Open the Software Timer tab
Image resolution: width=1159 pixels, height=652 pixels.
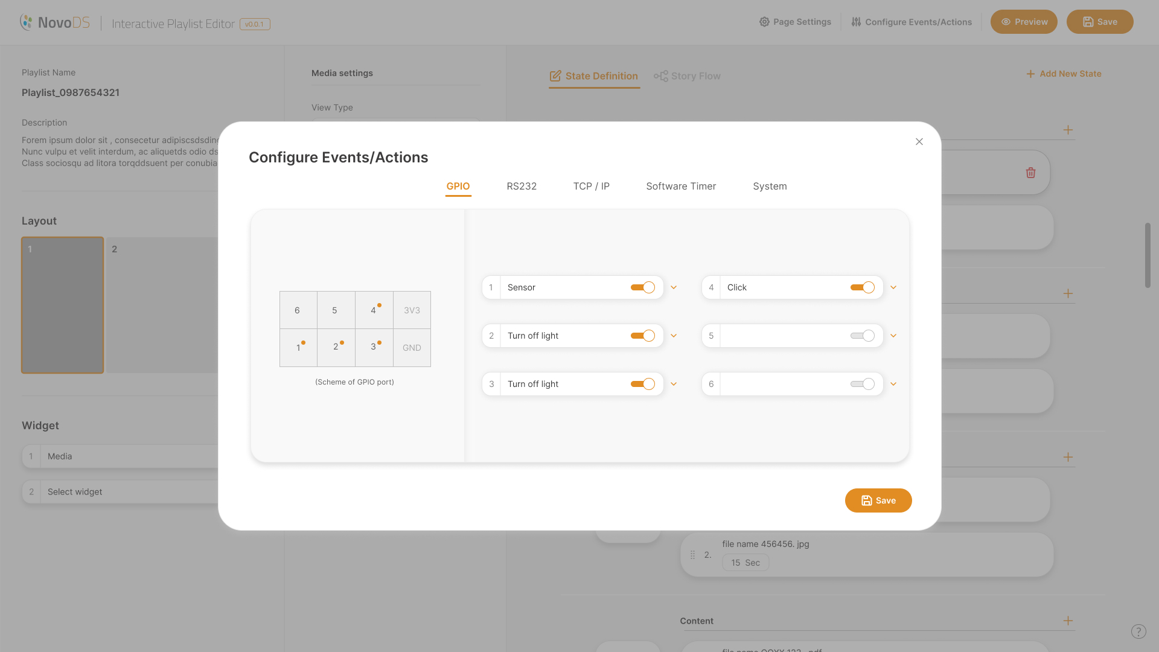[681, 187]
